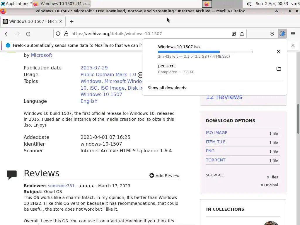Open the ISO topic link
Screen dimensions: 300x225
tap(93, 88)
